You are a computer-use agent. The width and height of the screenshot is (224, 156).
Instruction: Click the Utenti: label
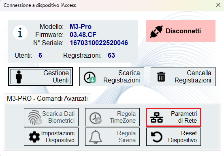click(x=23, y=55)
